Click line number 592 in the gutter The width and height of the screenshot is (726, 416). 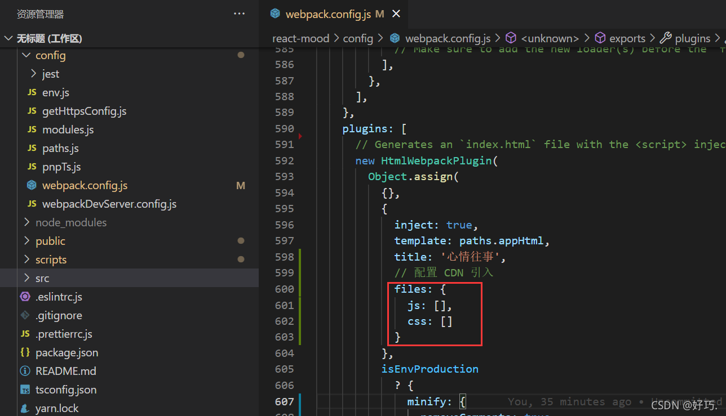pyautogui.click(x=284, y=160)
